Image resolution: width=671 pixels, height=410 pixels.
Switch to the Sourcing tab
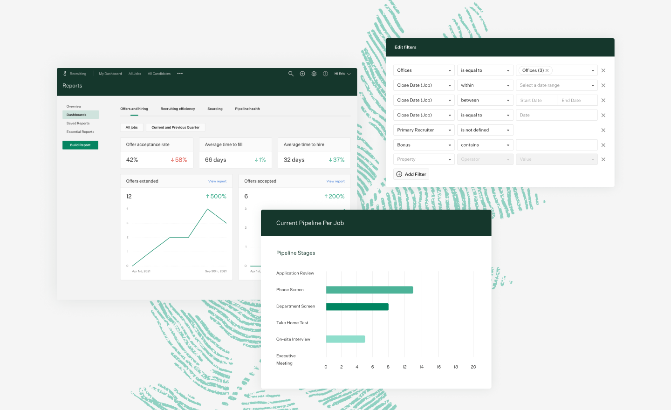[x=215, y=109]
